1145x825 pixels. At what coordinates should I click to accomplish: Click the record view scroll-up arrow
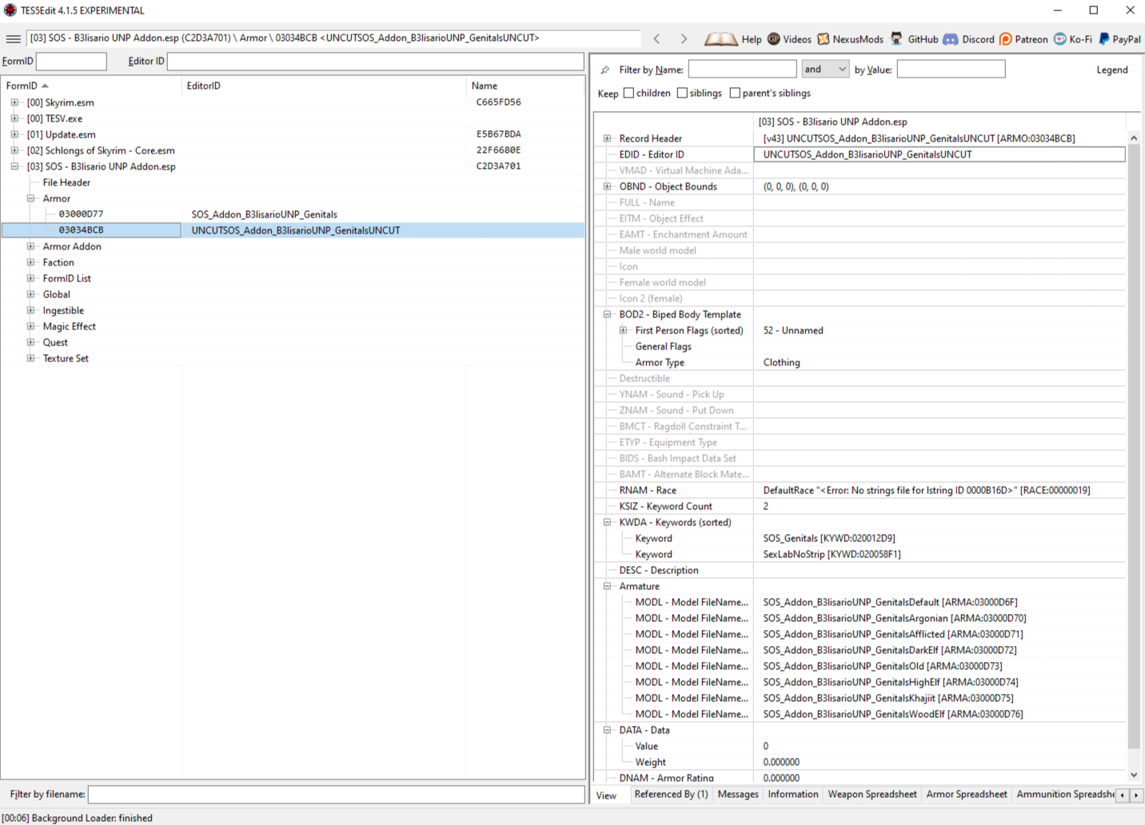tap(1134, 138)
